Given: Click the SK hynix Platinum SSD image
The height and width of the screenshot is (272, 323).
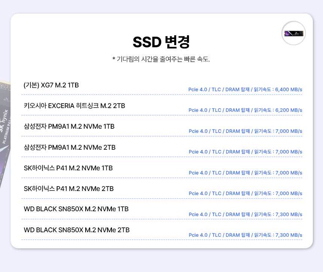Looking at the screenshot, I should tap(5, 131).
